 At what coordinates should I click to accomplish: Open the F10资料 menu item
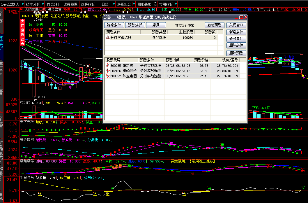53,4
